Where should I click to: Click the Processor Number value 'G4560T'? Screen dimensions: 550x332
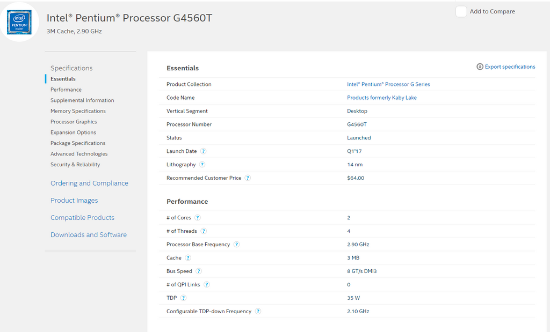[357, 124]
